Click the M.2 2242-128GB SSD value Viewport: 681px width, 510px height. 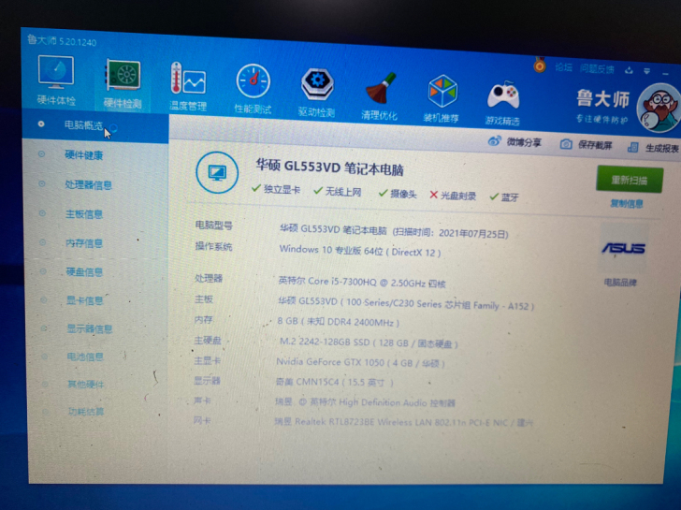click(x=369, y=342)
